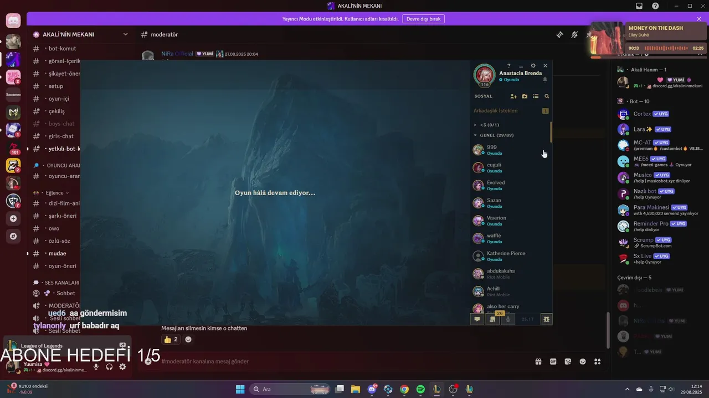This screenshot has height=398, width=709.
Task: Toggle the thumbs up reaction with 2
Action: coord(171,339)
